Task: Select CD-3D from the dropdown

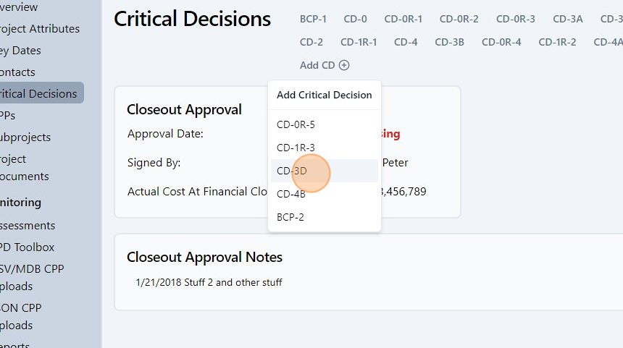Action: pyautogui.click(x=292, y=171)
